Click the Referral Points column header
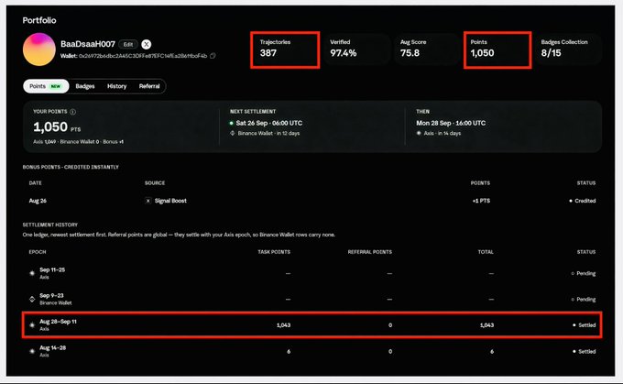 coord(370,252)
